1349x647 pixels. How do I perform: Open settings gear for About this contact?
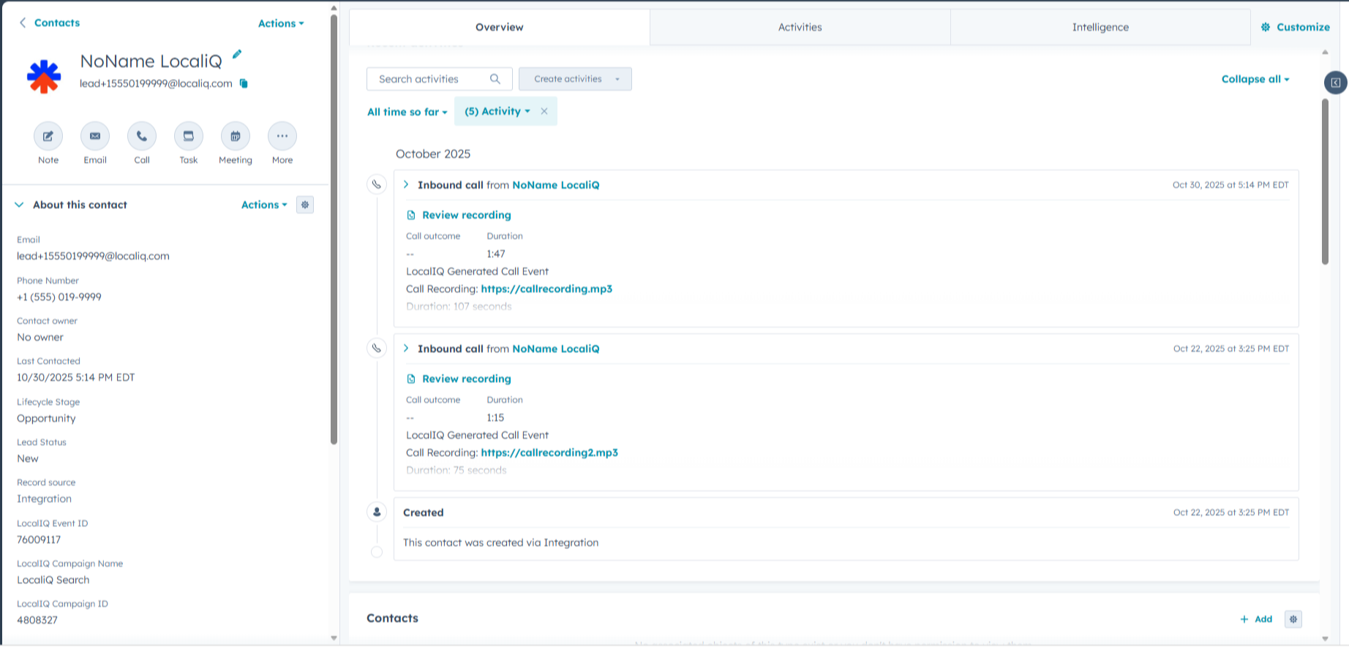[x=305, y=205]
